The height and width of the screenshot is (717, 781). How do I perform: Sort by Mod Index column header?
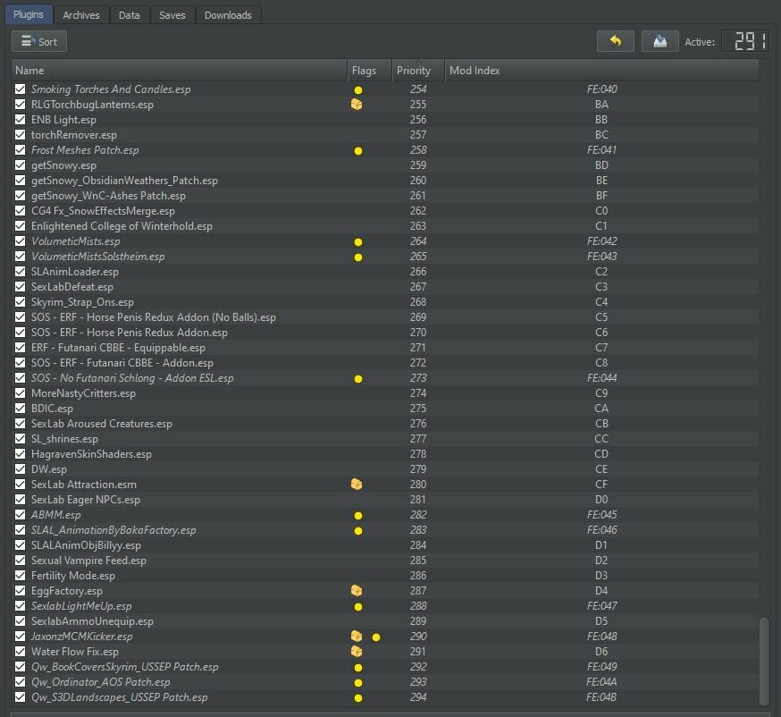(x=601, y=71)
